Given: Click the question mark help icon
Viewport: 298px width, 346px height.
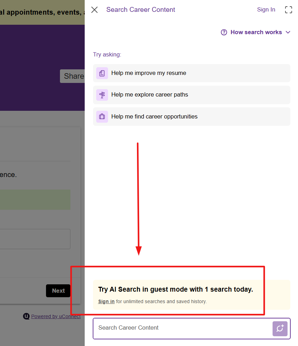Looking at the screenshot, I should point(224,32).
